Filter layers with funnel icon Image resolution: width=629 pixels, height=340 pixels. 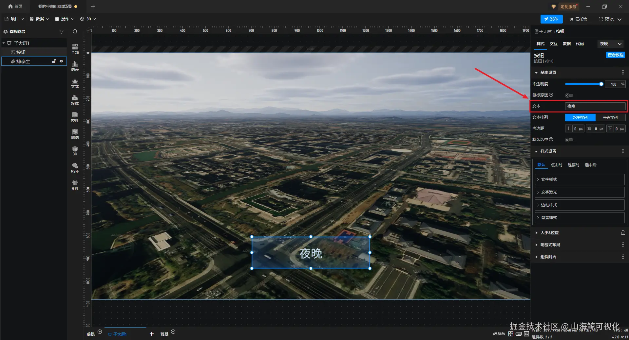click(x=61, y=32)
